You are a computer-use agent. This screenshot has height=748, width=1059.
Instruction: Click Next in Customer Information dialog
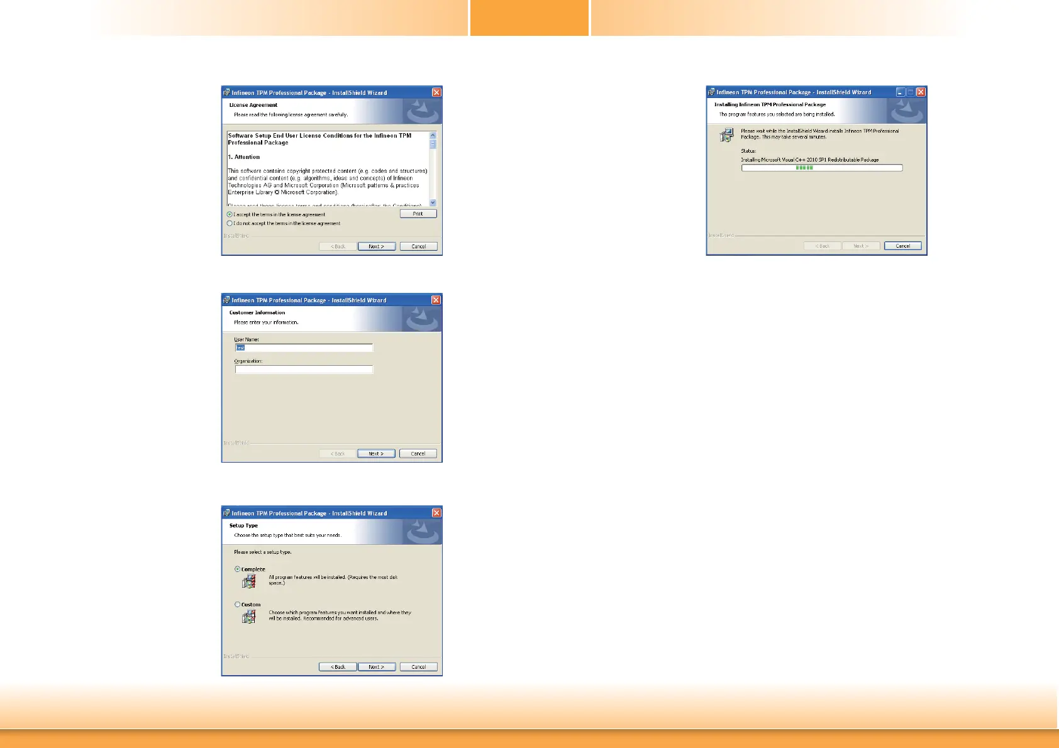pos(376,453)
